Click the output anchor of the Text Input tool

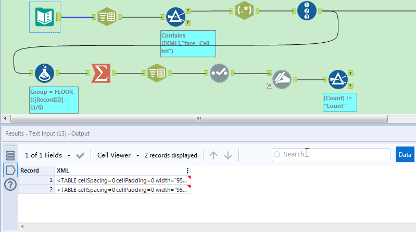(59, 17)
